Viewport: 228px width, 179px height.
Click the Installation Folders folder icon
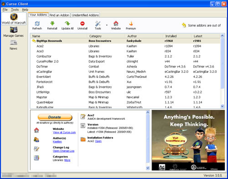pos(83,139)
